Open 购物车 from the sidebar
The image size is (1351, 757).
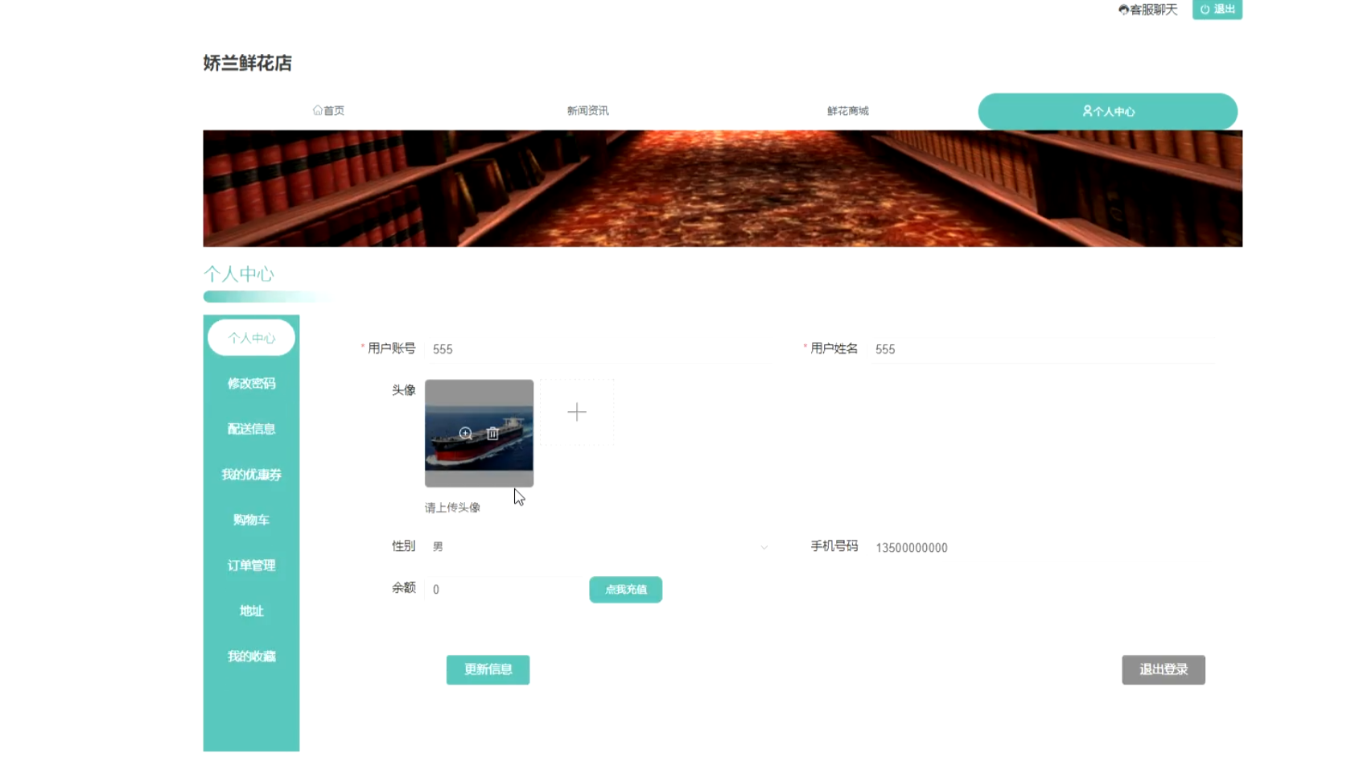[251, 520]
